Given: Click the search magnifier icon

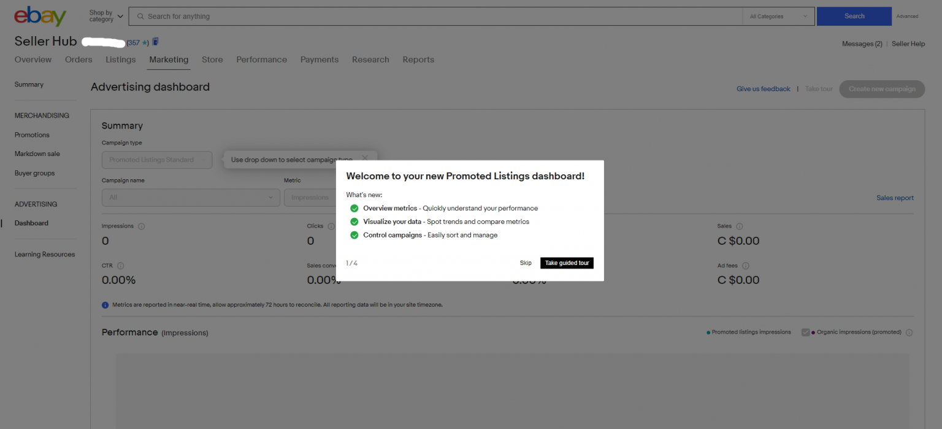Looking at the screenshot, I should (x=141, y=17).
